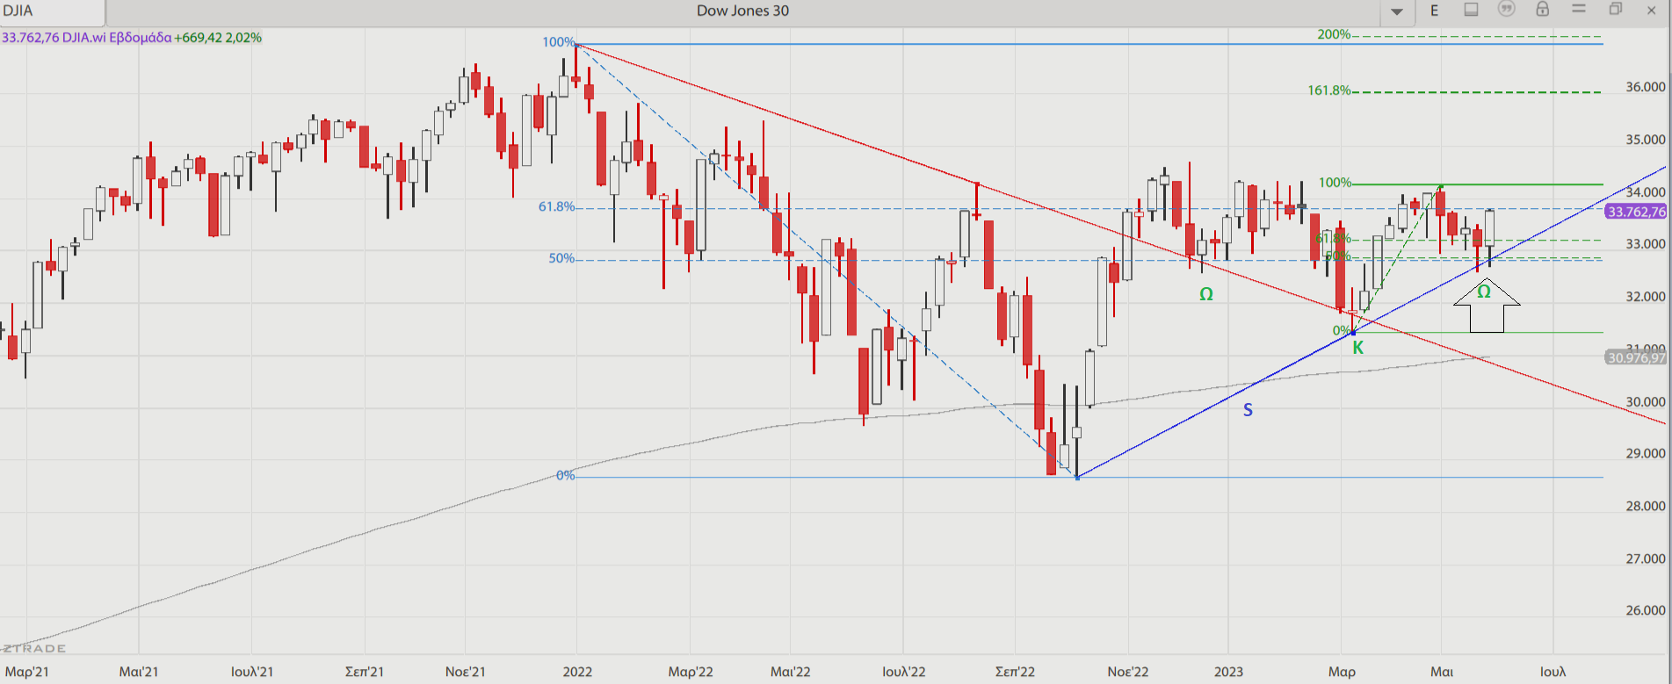Click the 29.000 price axis label
This screenshot has height=684, width=1672.
coord(1645,454)
